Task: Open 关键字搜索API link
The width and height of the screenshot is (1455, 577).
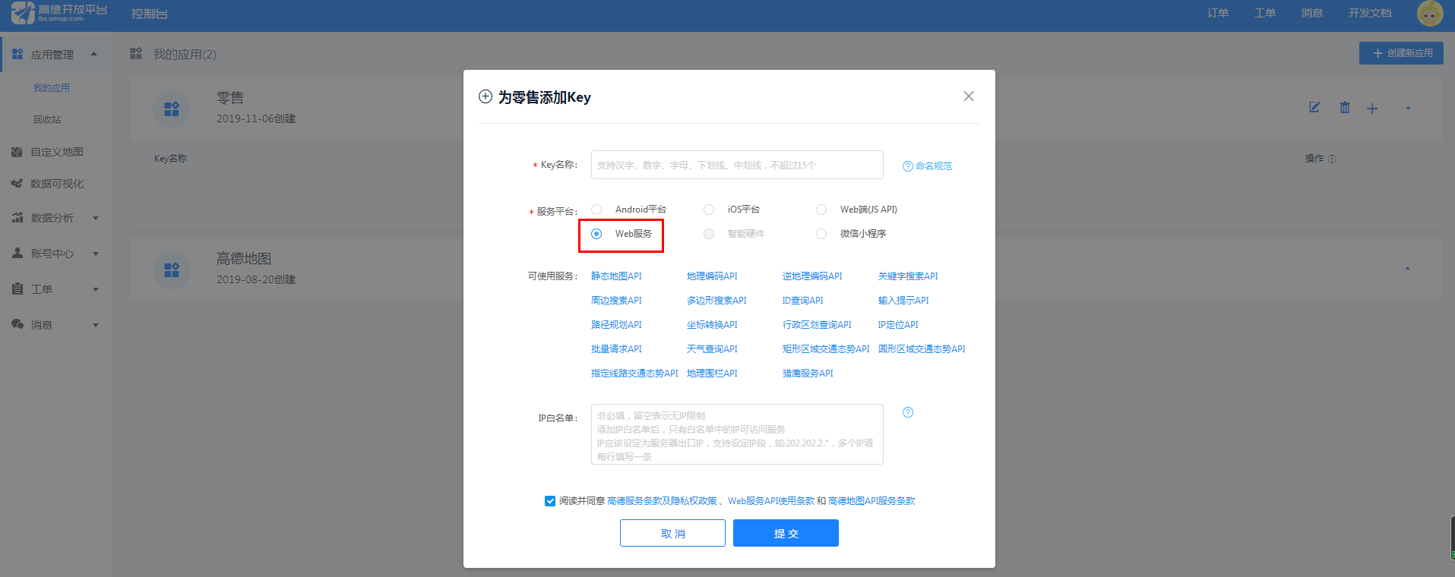Action: (x=908, y=276)
